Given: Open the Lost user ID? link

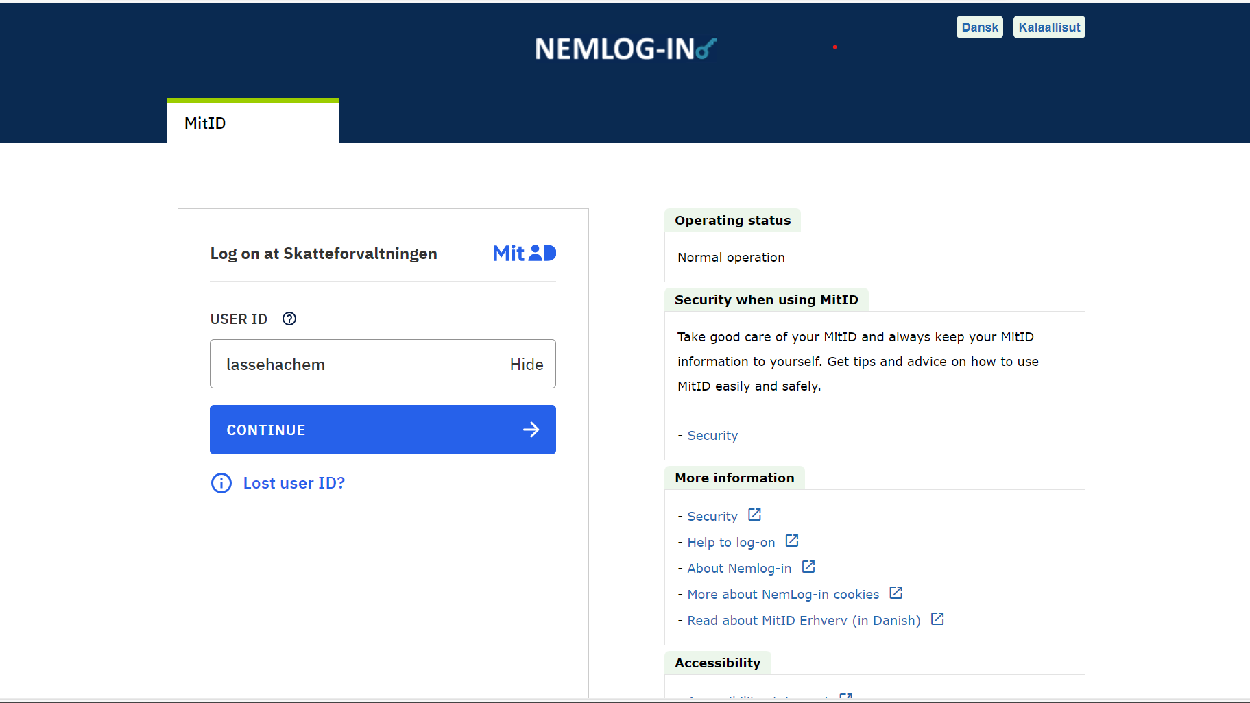Looking at the screenshot, I should pos(294,483).
